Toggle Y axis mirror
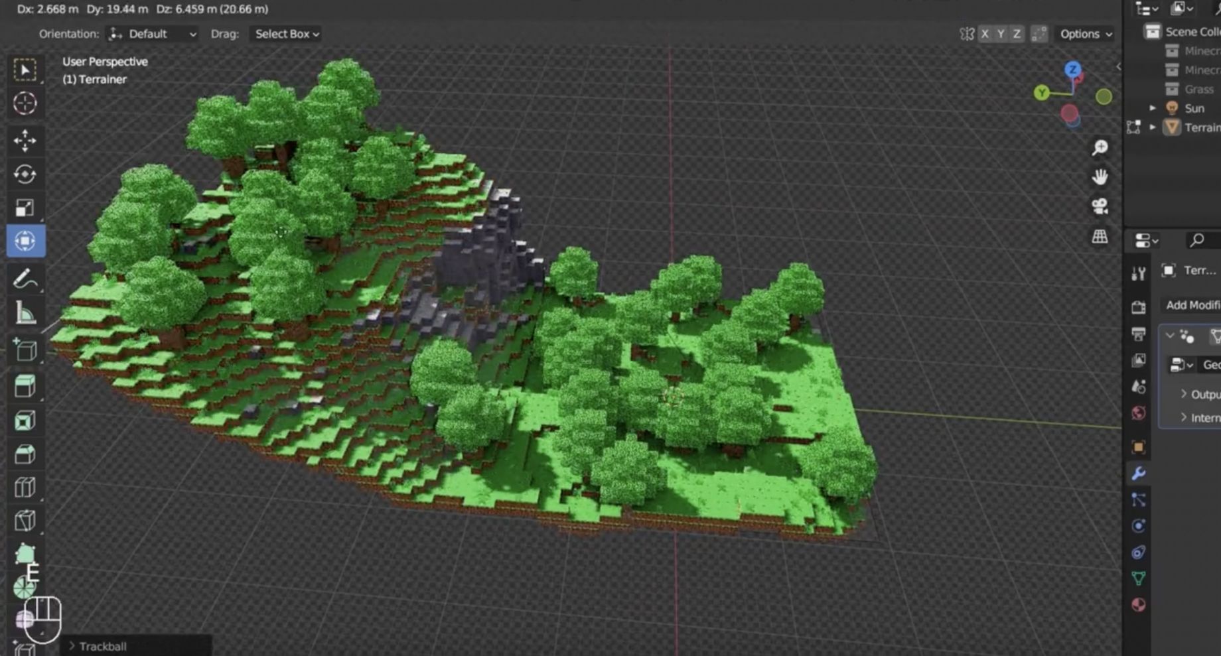1221x656 pixels. pyautogui.click(x=1001, y=34)
